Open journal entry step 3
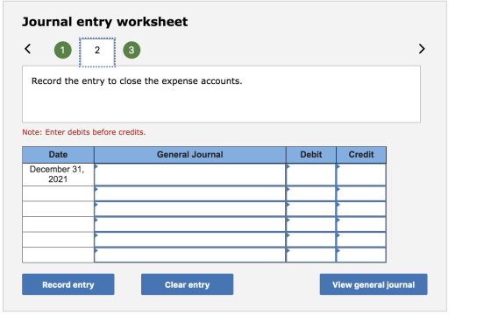Image resolution: width=491 pixels, height=315 pixels. point(132,50)
